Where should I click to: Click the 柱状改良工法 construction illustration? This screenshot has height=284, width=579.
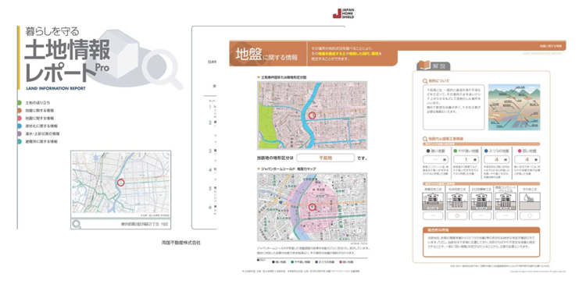(457, 201)
